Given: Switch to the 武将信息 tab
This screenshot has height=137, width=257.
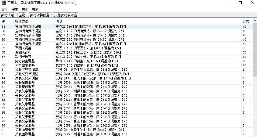Looking at the screenshot, I should (8, 15).
